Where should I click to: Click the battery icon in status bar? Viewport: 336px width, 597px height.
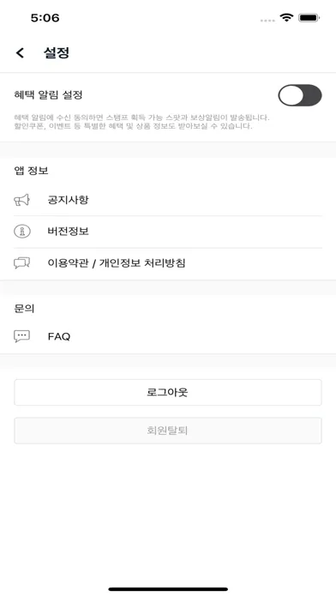pyautogui.click(x=309, y=17)
